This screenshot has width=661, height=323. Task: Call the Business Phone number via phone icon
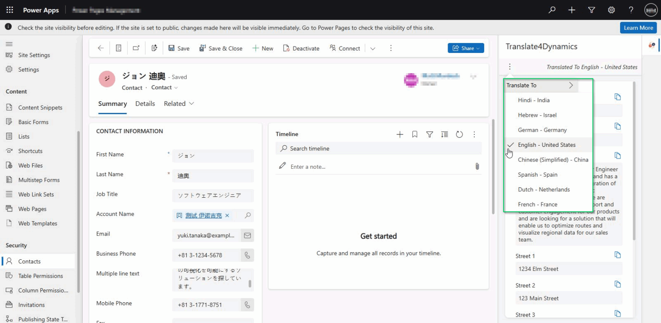tap(247, 255)
